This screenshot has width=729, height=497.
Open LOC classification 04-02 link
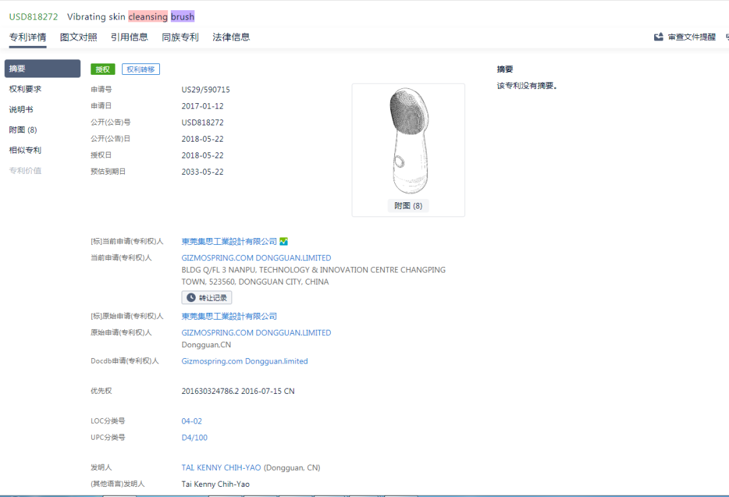192,421
